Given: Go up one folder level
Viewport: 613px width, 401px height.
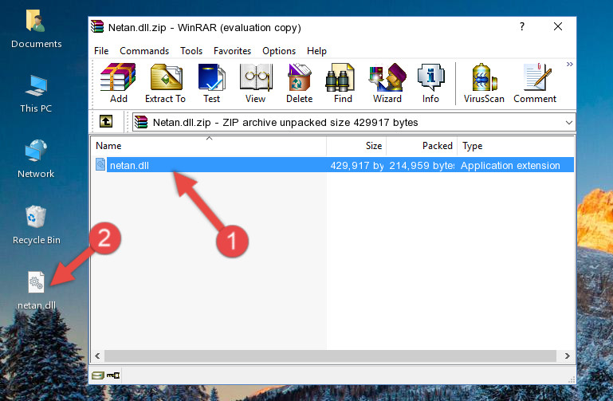Looking at the screenshot, I should (x=106, y=121).
